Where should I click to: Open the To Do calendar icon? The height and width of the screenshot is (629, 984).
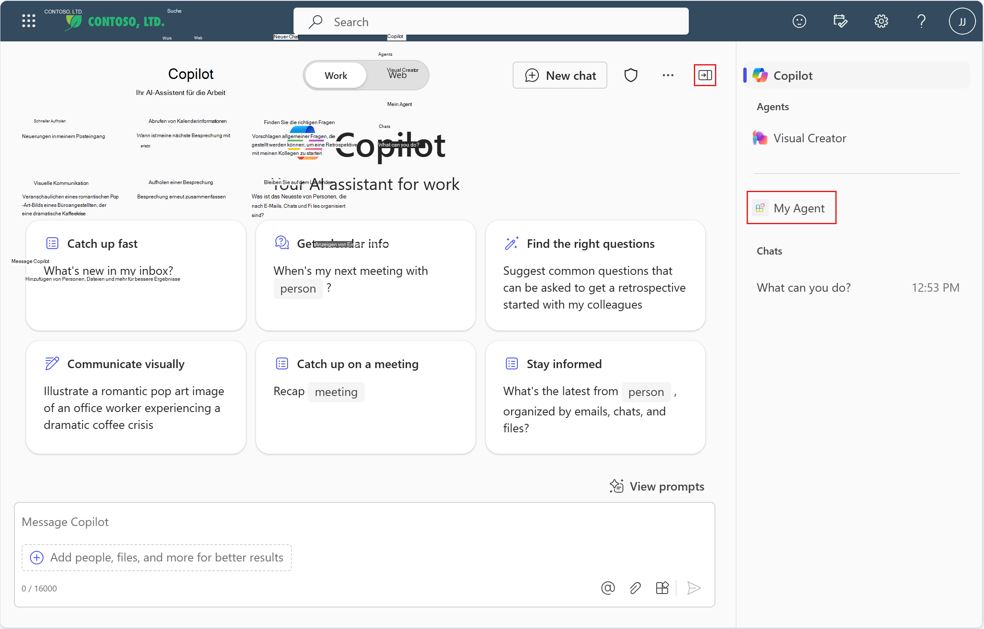point(840,21)
